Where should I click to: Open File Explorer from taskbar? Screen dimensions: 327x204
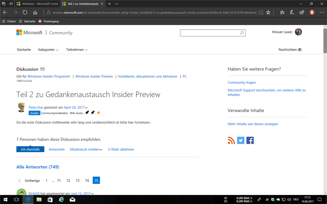click(39, 200)
